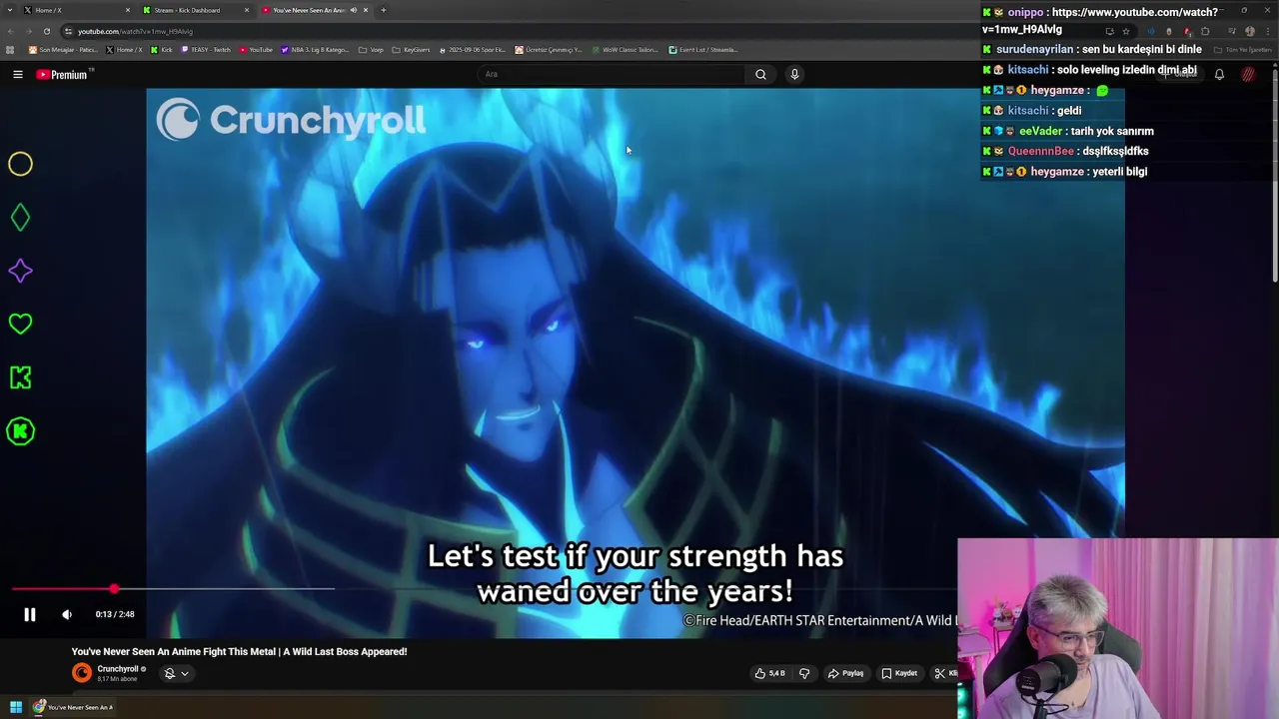Open the YouTube hamburger guide menu
1279x719 pixels.
point(18,74)
